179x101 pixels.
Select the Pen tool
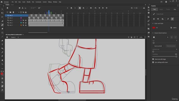2,40
